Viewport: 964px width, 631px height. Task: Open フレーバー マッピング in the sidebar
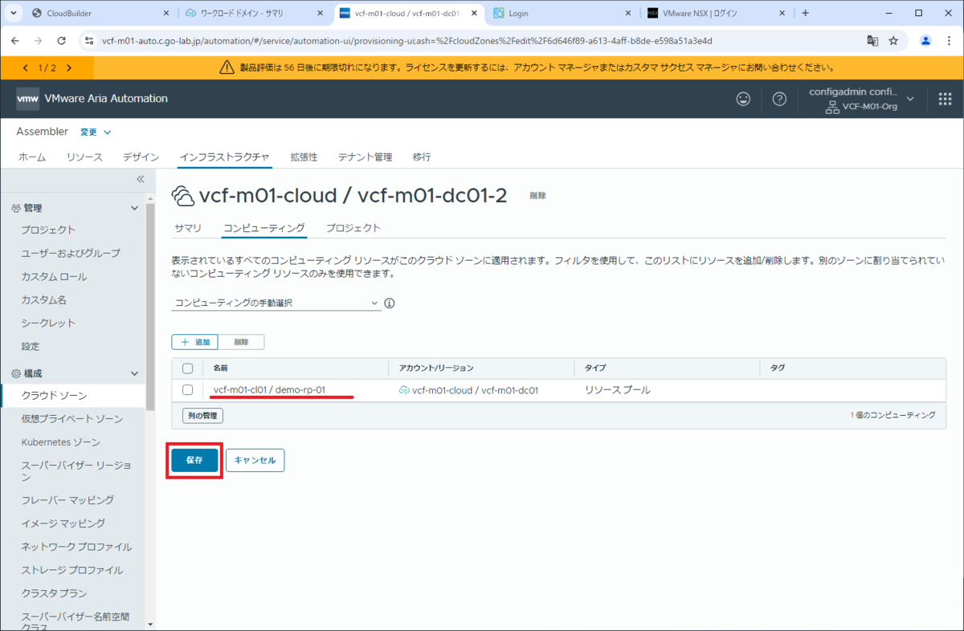pos(67,500)
